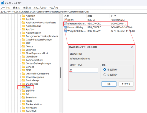Viewport: 147px width, 113px height.
Task: Select the 16 進数(H) hexadecimal radio button
Action: (x=105, y=69)
